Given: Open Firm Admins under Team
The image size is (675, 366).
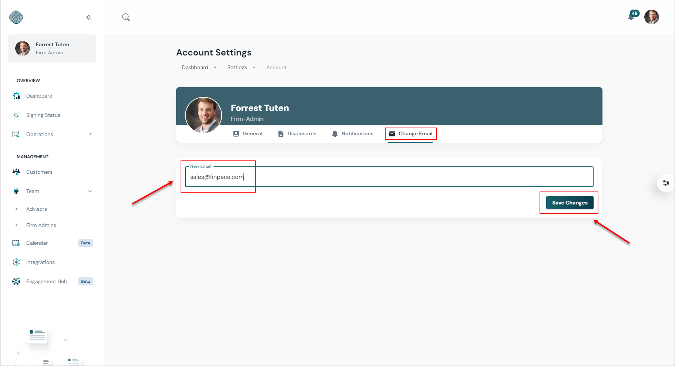Looking at the screenshot, I should point(41,225).
